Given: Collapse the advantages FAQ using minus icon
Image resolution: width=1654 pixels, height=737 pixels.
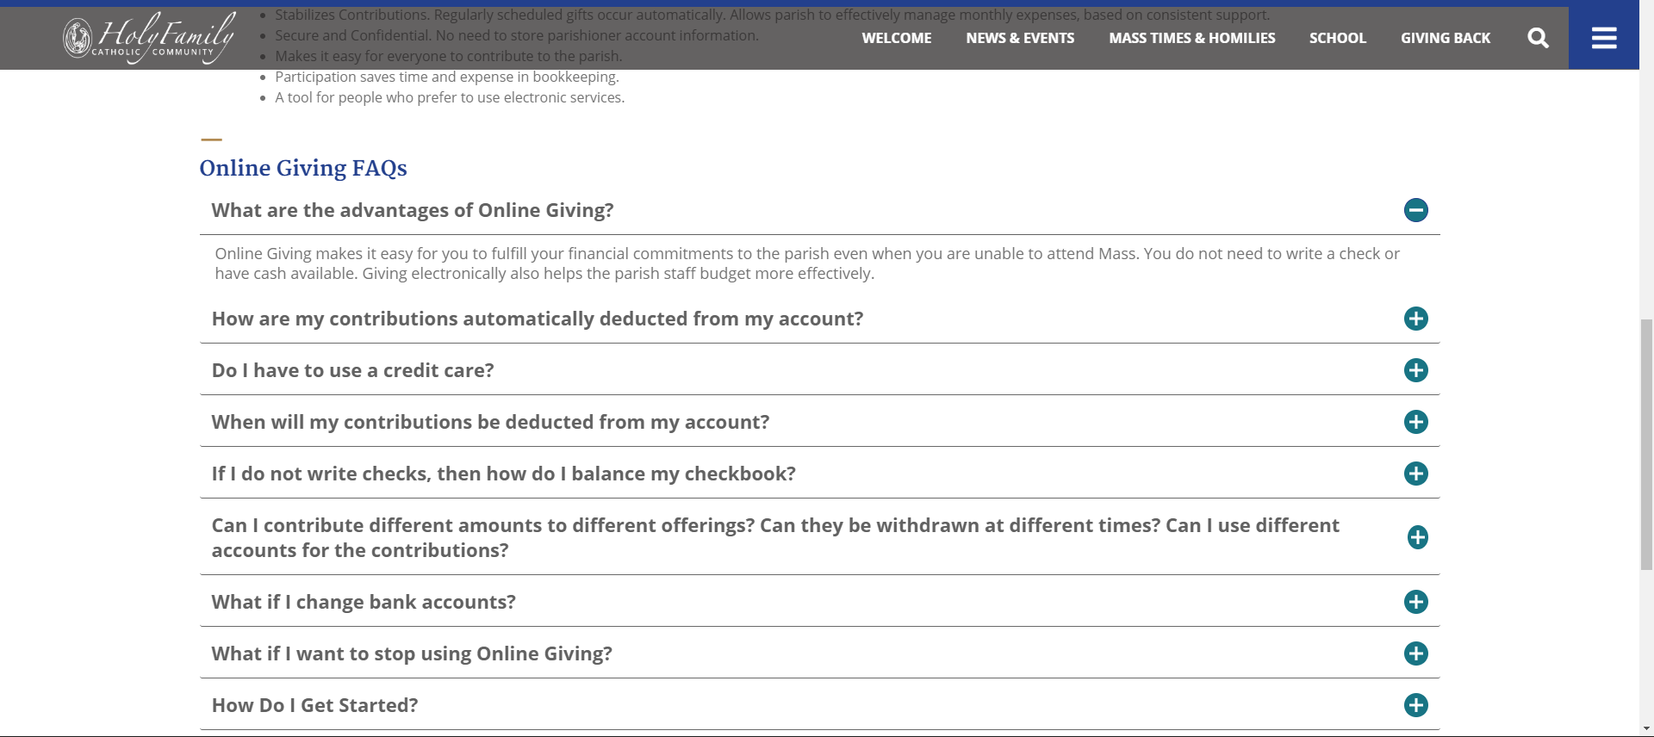Looking at the screenshot, I should click(x=1415, y=210).
